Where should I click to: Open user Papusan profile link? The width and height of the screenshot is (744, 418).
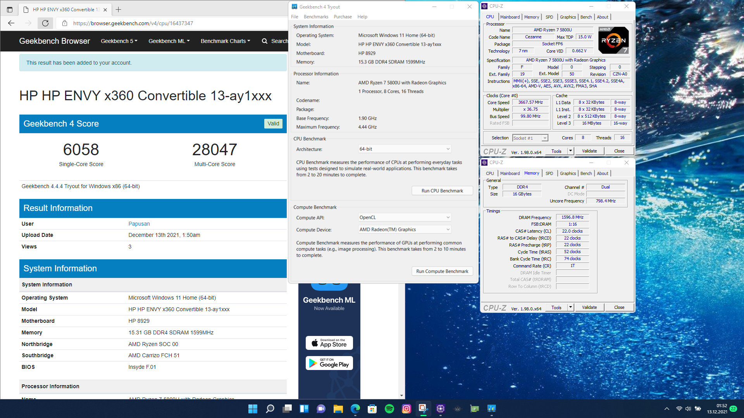[139, 224]
